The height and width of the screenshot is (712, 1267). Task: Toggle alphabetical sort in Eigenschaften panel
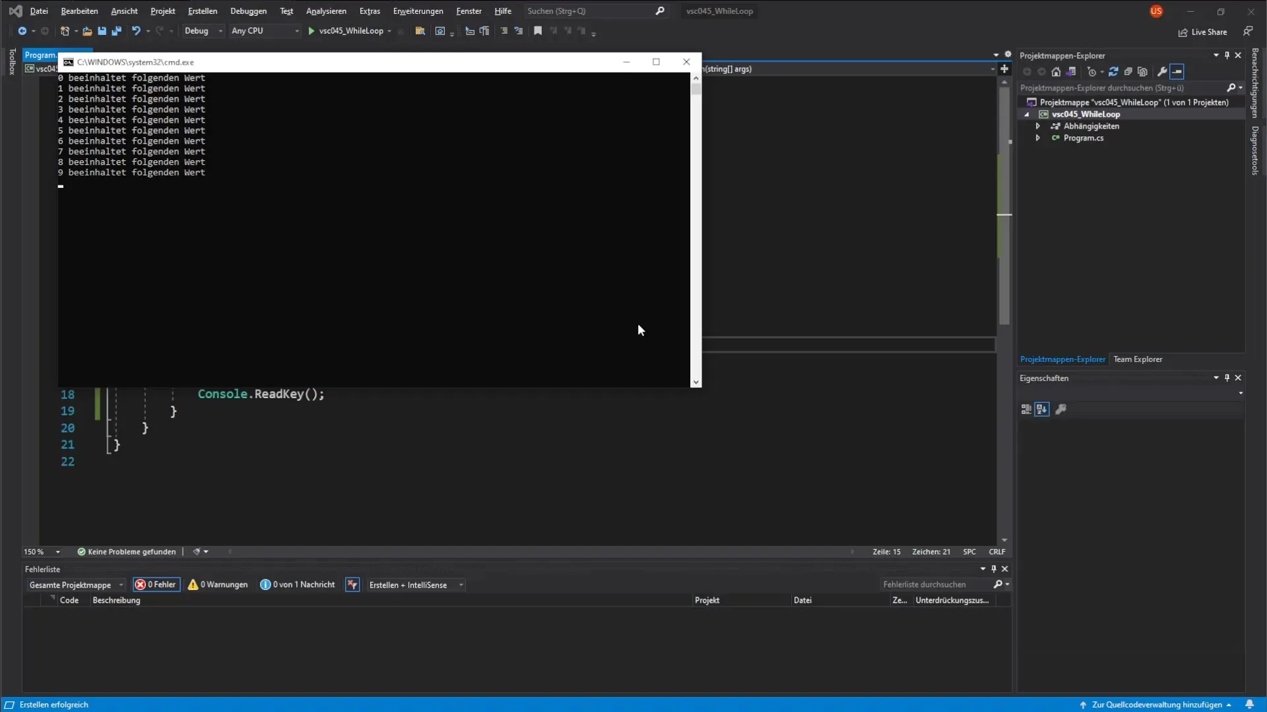pyautogui.click(x=1042, y=409)
